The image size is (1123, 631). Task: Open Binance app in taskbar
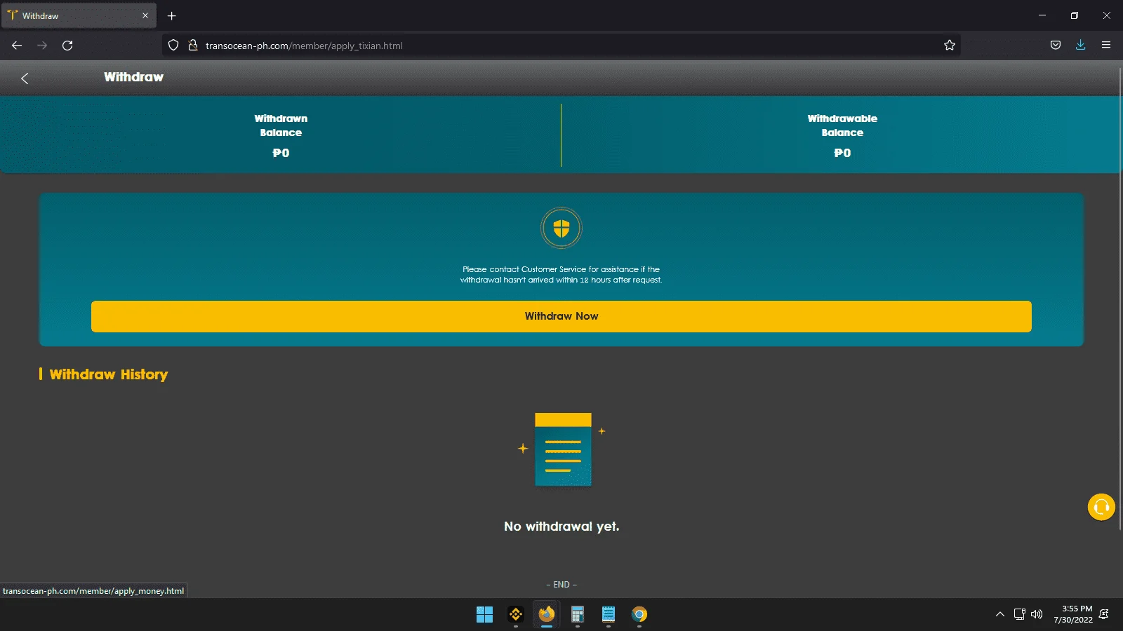click(516, 615)
